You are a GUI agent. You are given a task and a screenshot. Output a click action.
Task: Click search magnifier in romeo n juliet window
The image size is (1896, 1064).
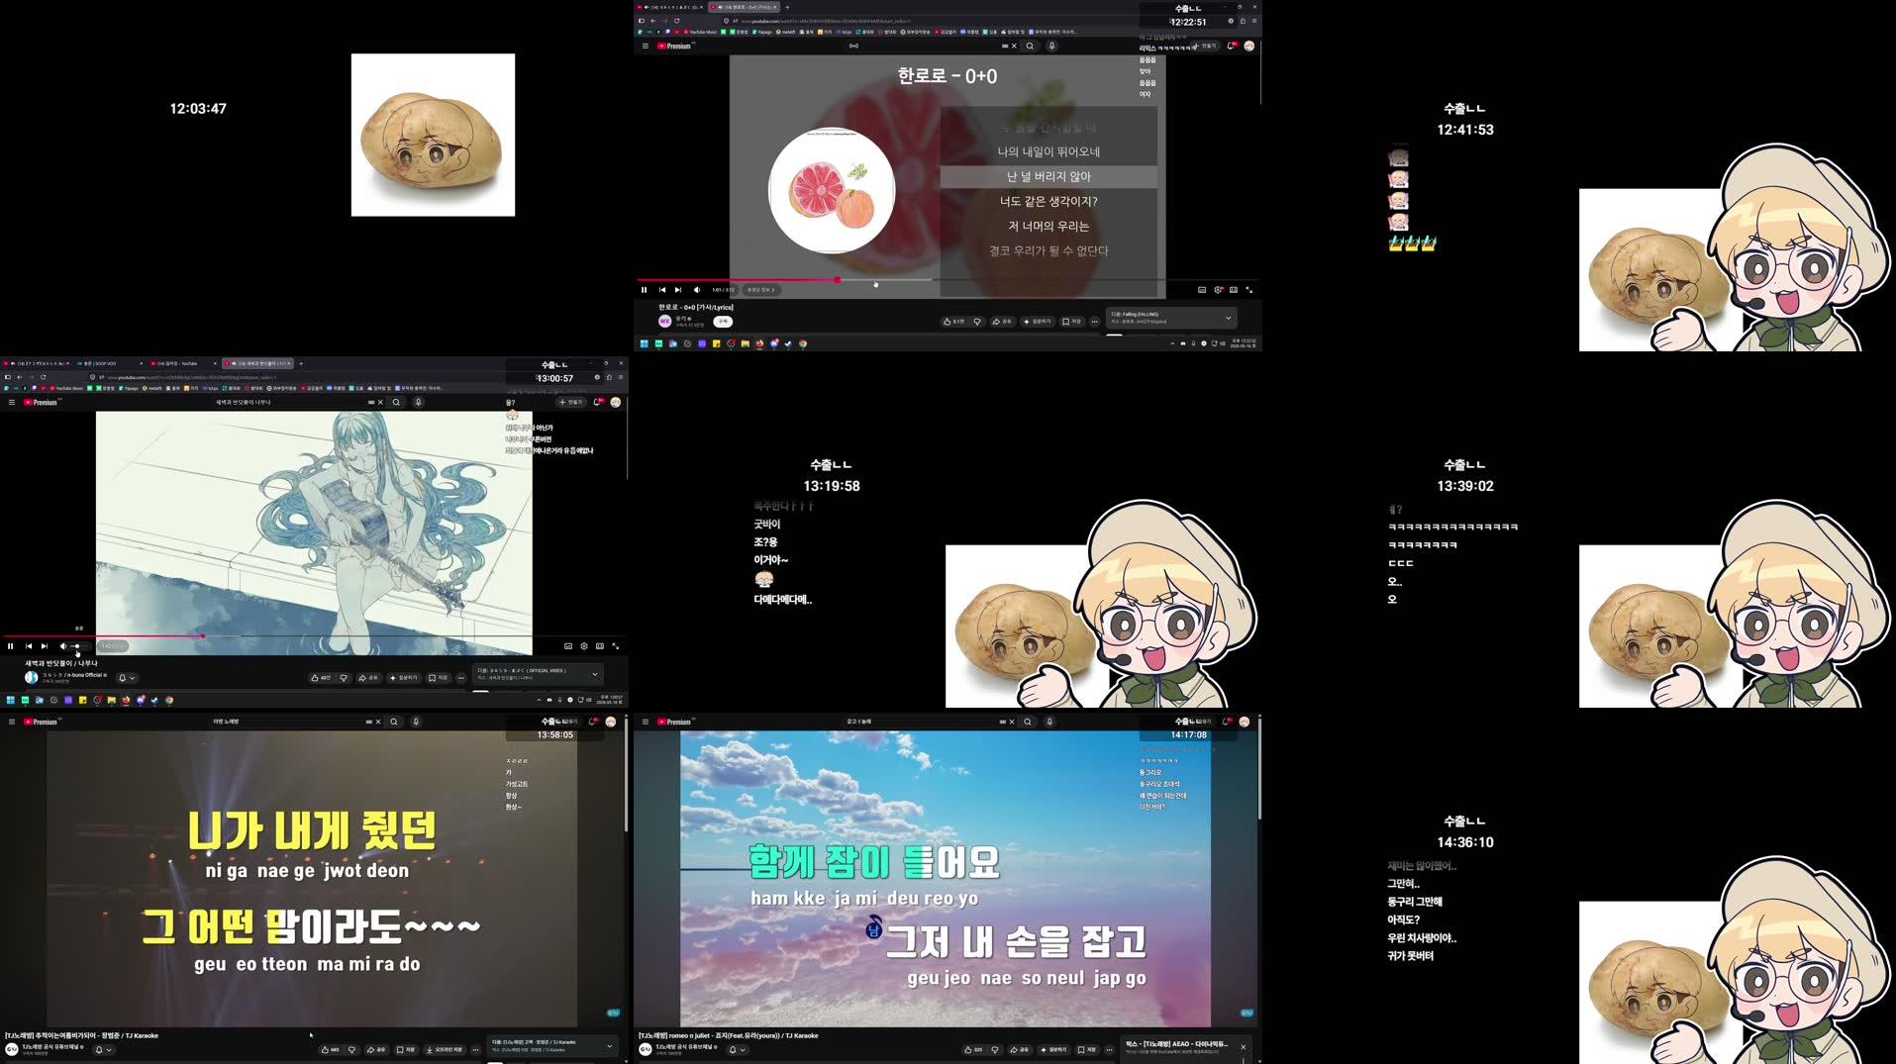click(1028, 722)
